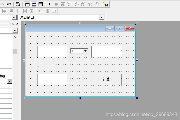The image size is (180, 120).
Task: Click the 计算 button on the form
Action: pyautogui.click(x=106, y=80)
